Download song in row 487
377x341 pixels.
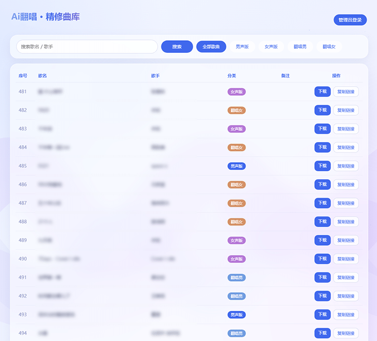(x=322, y=203)
